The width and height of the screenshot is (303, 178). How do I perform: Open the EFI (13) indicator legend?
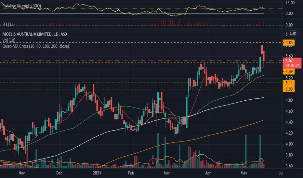tap(8, 24)
